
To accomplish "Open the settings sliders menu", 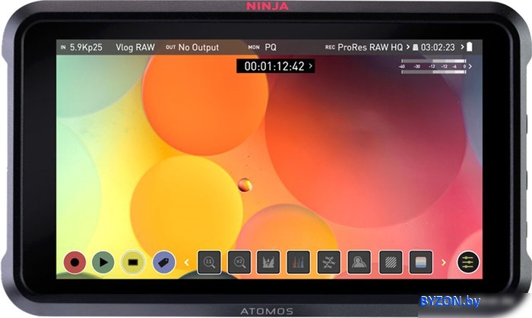I will coord(468,262).
